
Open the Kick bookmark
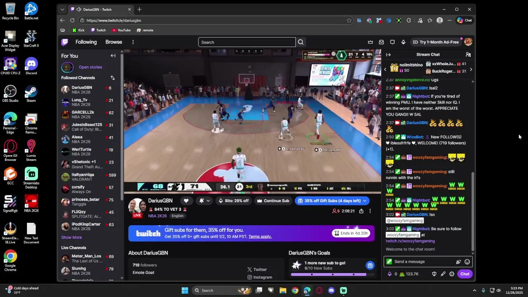pyautogui.click(x=78, y=30)
